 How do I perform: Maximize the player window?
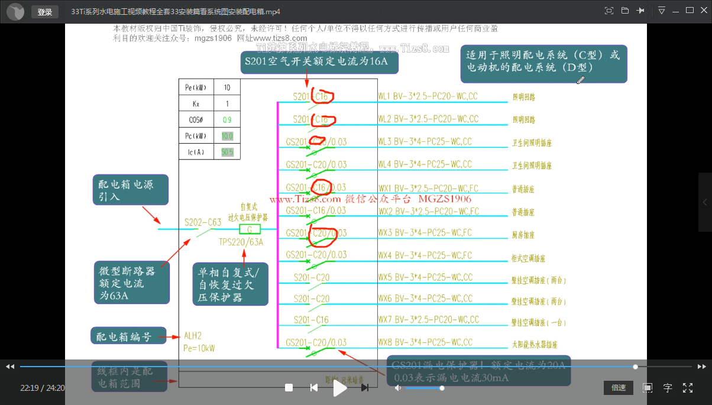point(690,10)
